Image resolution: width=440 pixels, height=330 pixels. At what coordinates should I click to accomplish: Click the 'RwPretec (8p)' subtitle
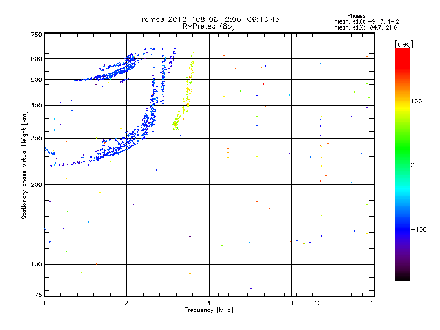208,26
